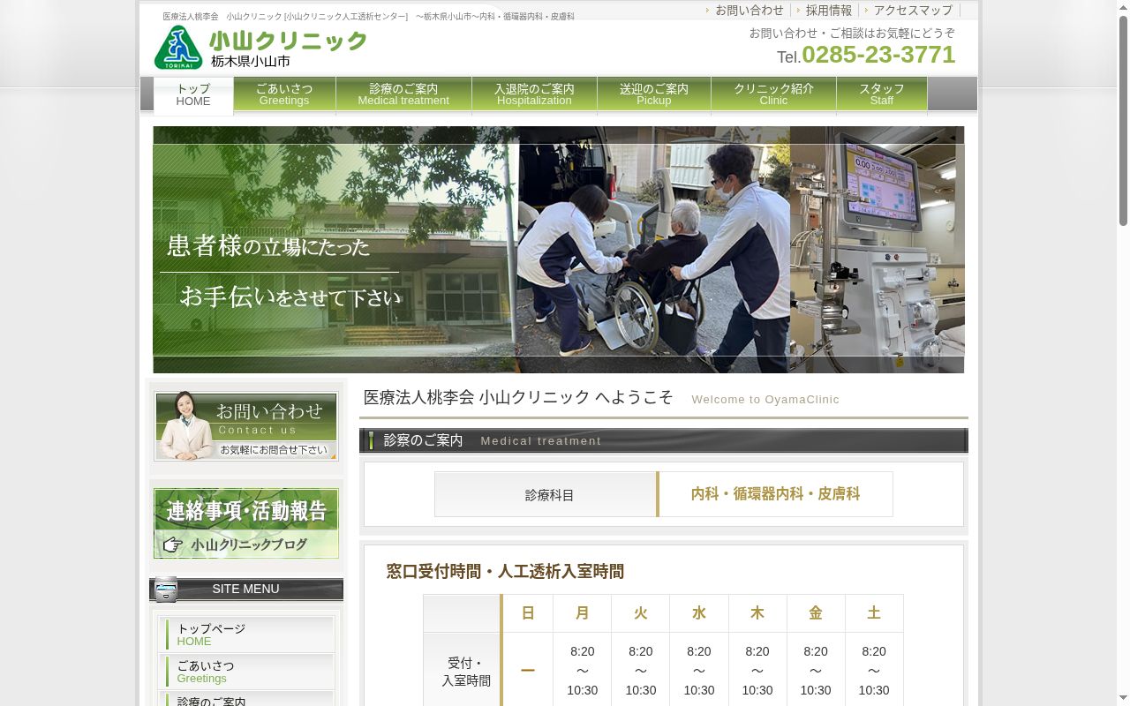Select ごあいさつ Greetings in site menu
Viewport: 1130px width, 706px height.
(246, 672)
